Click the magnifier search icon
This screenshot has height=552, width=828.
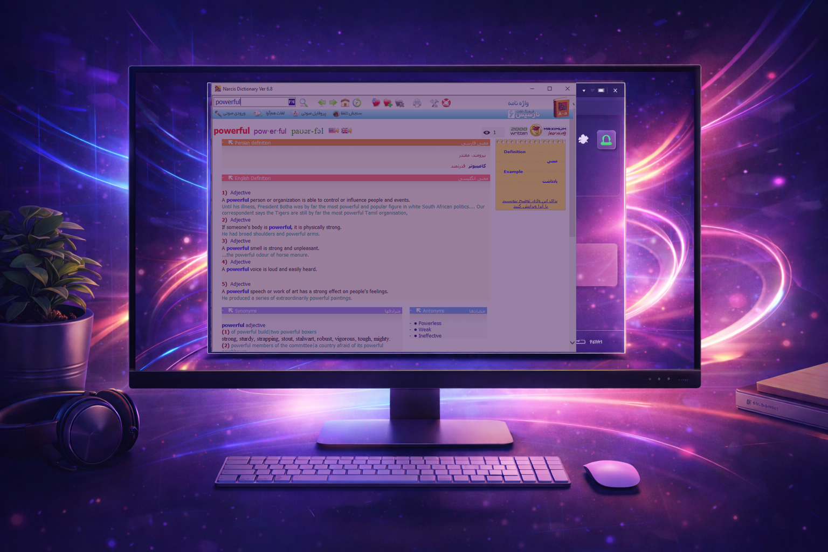click(x=303, y=102)
